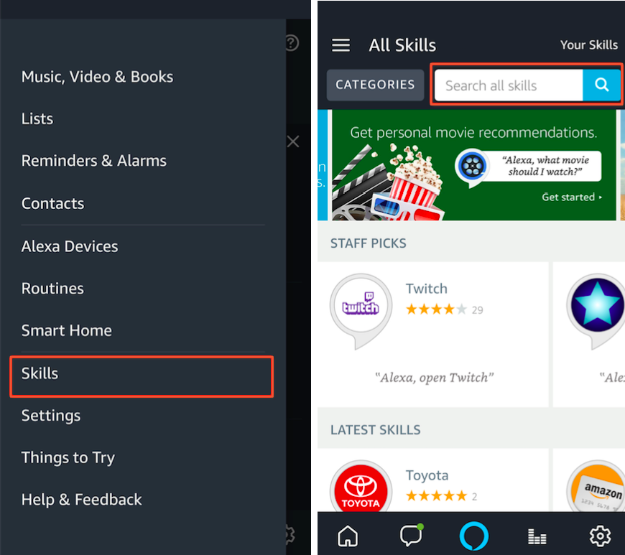The image size is (625, 555).
Task: Open Things to Try
Action: pos(68,458)
